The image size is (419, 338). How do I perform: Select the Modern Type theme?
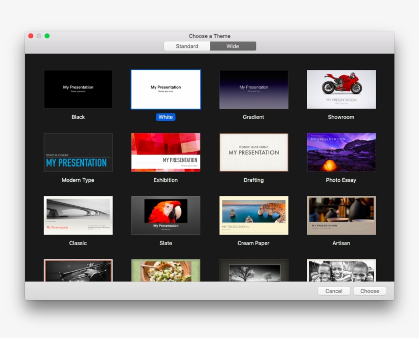(x=78, y=152)
